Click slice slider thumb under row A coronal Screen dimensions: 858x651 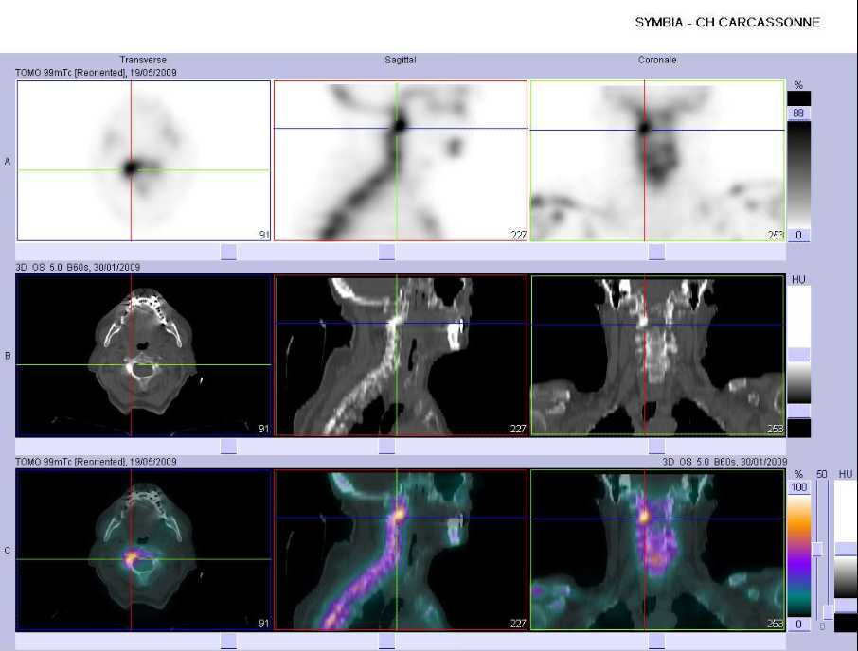click(x=656, y=252)
